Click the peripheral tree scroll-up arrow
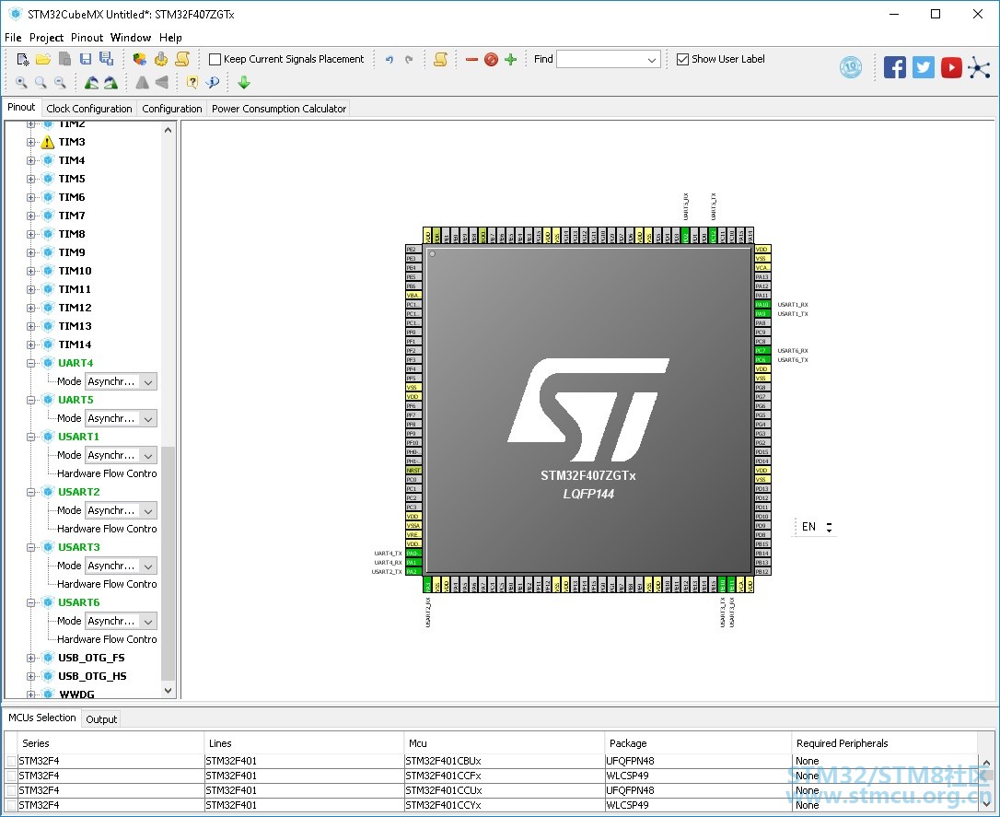This screenshot has height=817, width=1000. point(169,130)
